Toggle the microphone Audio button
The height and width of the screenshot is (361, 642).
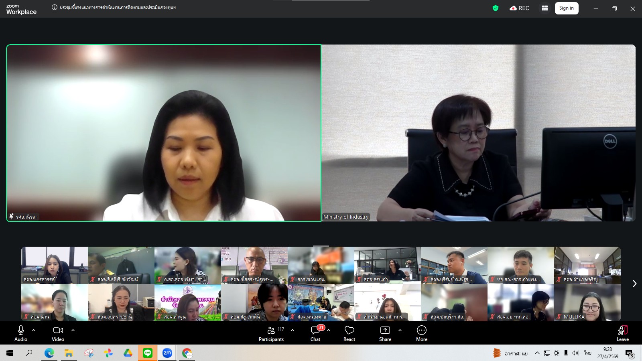[x=21, y=333]
